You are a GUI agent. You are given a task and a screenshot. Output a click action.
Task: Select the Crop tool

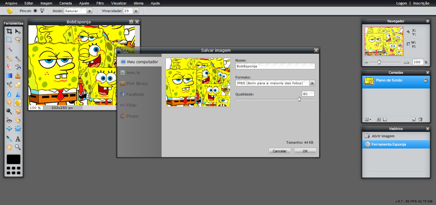pyautogui.click(x=9, y=31)
